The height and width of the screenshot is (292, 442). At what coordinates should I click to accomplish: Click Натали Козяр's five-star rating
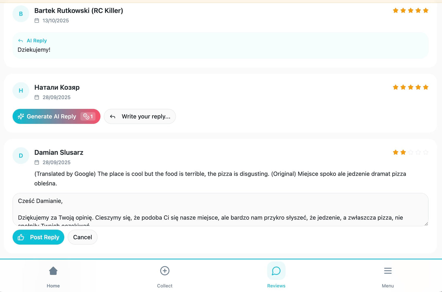point(410,87)
